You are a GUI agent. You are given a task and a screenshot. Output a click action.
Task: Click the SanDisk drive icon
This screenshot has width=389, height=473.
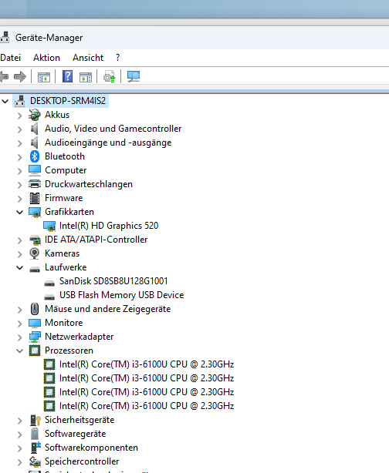[49, 283]
